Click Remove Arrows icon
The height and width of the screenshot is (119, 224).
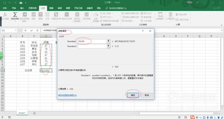coord(123,21)
